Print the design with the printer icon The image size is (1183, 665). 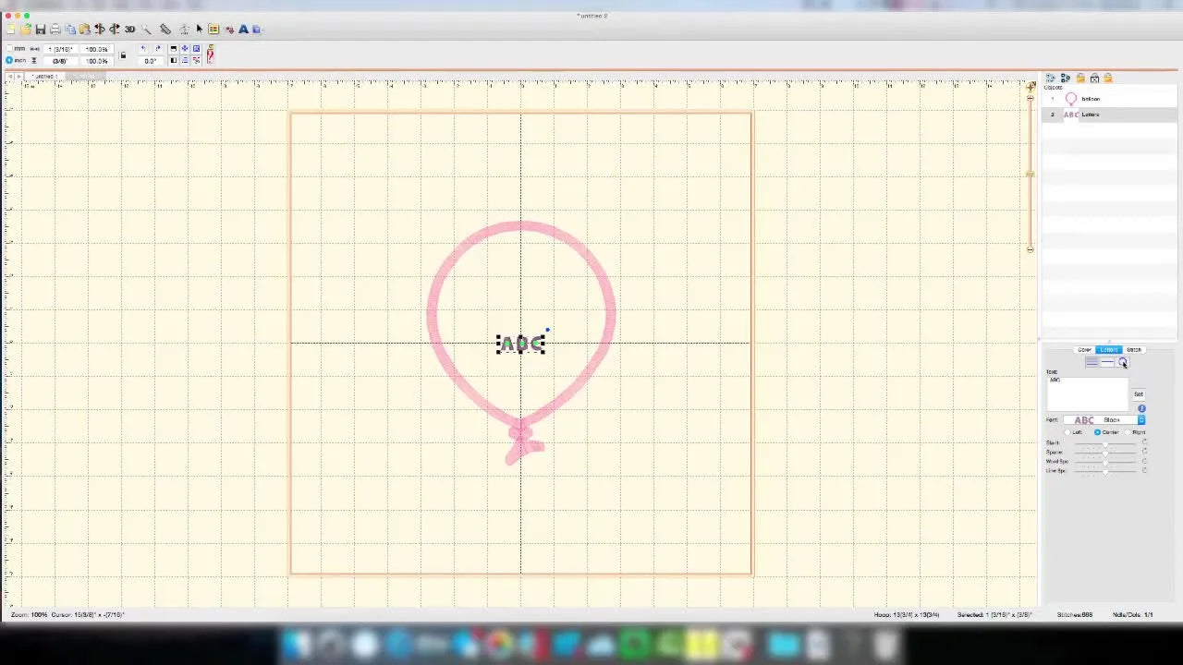pyautogui.click(x=55, y=30)
